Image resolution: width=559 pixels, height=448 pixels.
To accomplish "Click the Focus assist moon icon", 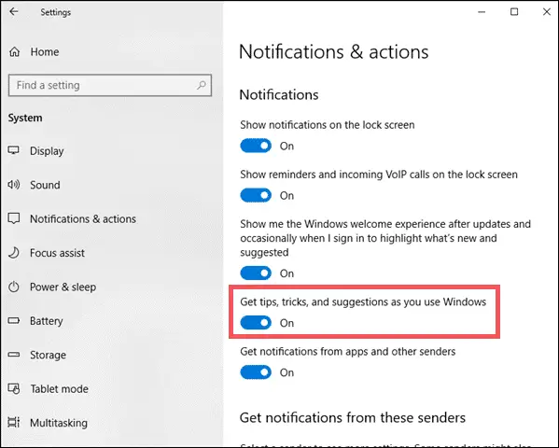I will click(14, 253).
